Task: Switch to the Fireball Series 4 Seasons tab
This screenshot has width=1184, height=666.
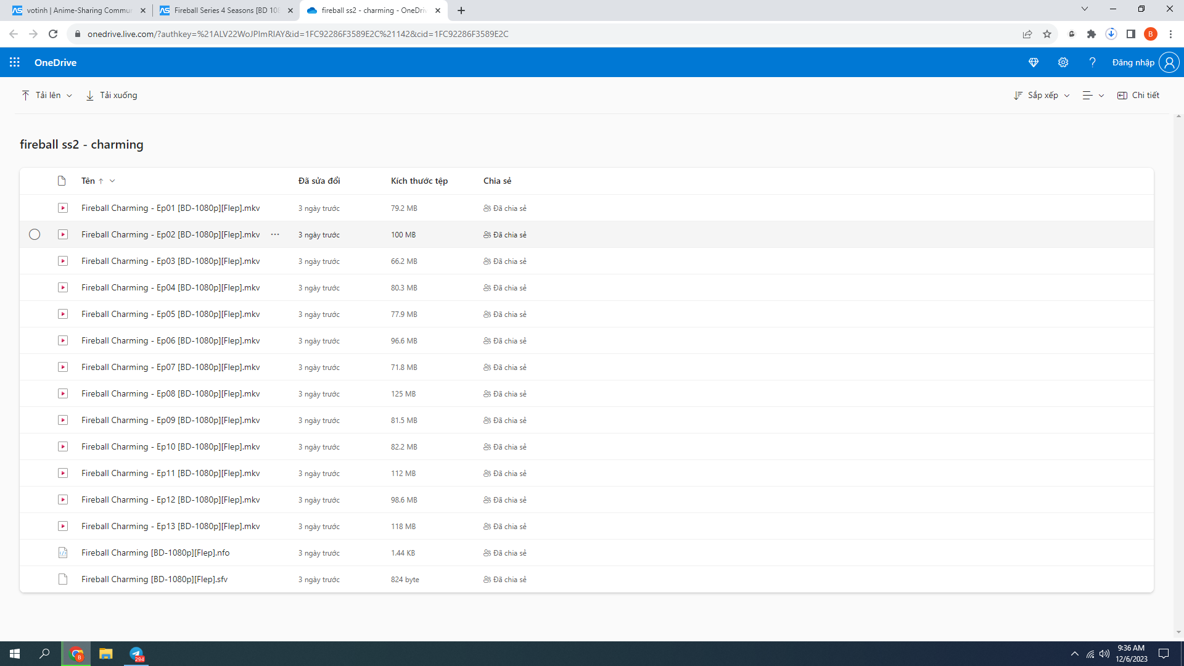Action: [226, 10]
